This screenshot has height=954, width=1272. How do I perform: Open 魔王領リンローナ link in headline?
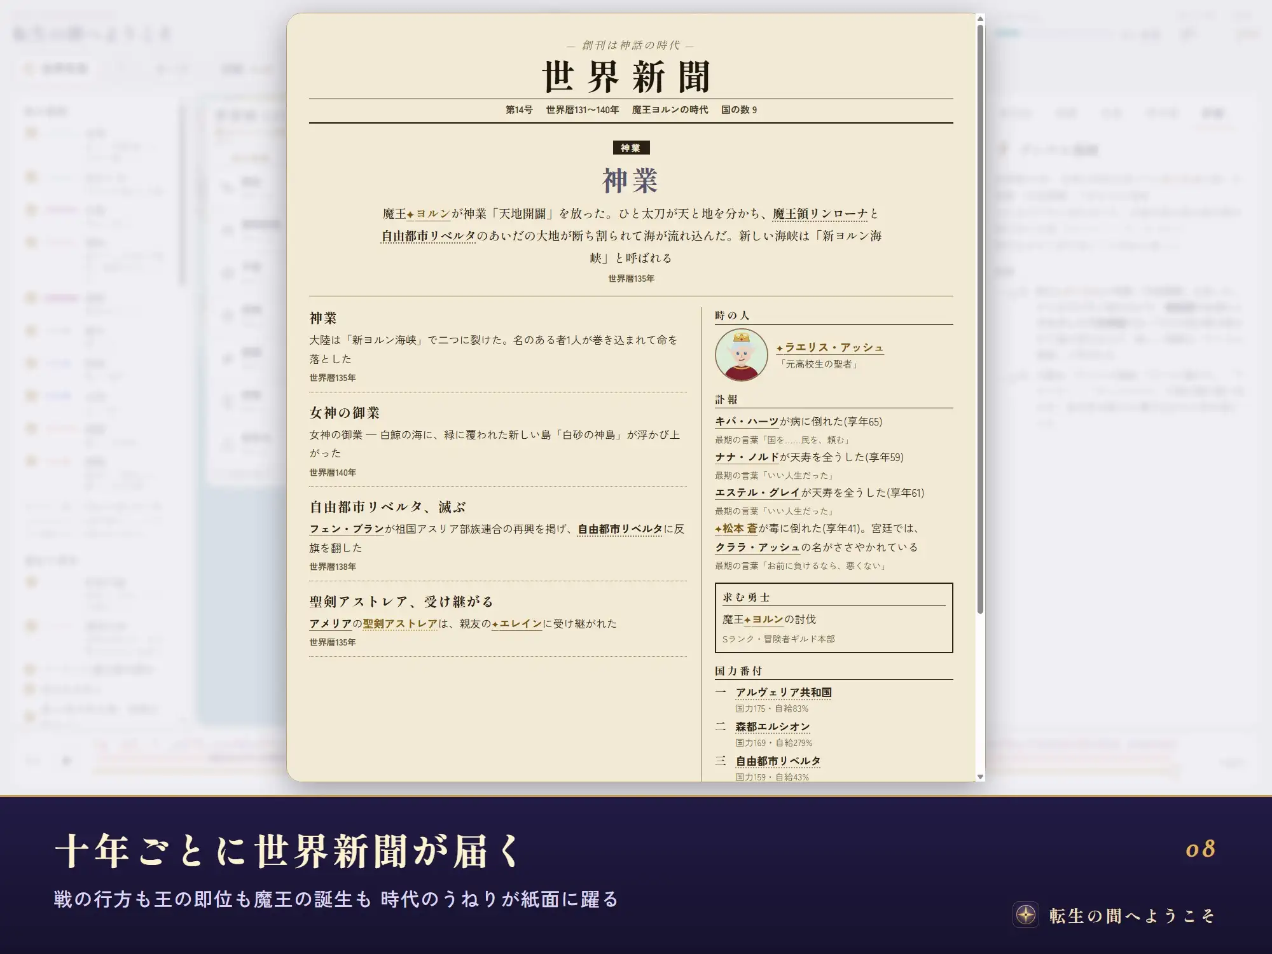click(x=820, y=214)
